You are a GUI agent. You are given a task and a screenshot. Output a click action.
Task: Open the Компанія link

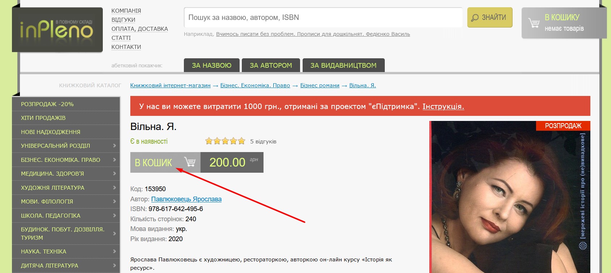click(126, 11)
